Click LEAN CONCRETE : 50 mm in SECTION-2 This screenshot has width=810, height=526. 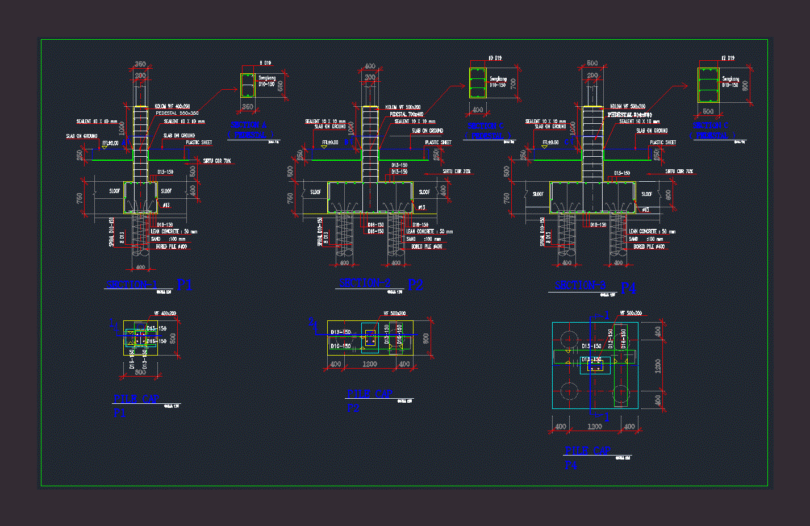click(429, 231)
